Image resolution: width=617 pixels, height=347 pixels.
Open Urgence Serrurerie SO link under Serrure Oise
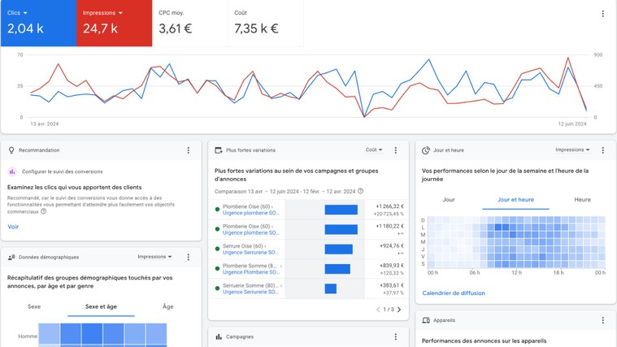point(250,253)
